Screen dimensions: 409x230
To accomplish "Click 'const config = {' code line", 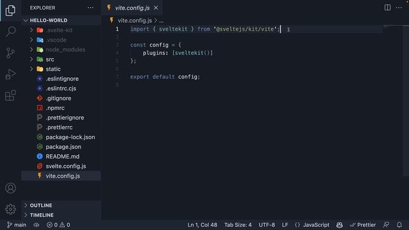I will pos(155,45).
